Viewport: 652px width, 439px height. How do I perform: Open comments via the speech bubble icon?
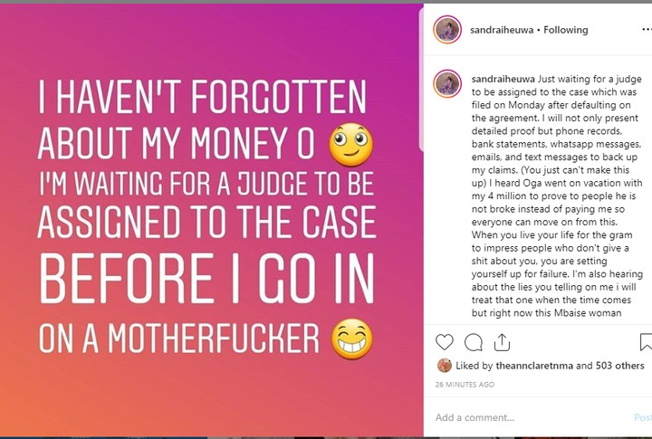point(474,342)
